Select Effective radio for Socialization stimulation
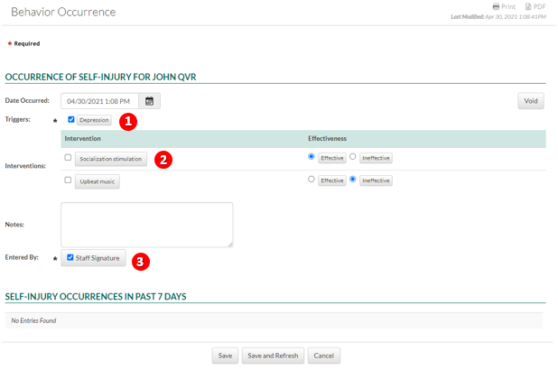This screenshot has width=558, height=370. click(x=312, y=157)
